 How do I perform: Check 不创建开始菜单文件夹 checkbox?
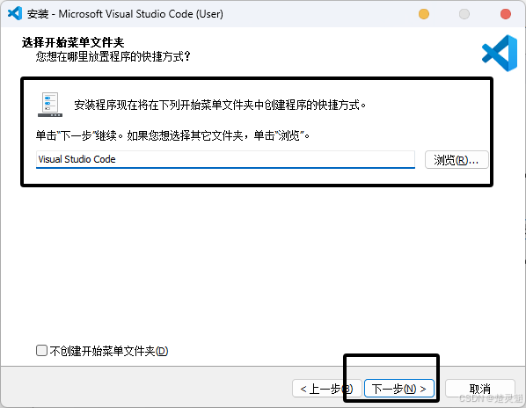[x=41, y=351]
